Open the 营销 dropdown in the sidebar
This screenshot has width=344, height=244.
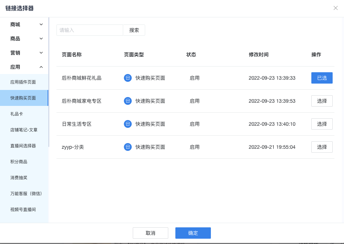pos(24,53)
